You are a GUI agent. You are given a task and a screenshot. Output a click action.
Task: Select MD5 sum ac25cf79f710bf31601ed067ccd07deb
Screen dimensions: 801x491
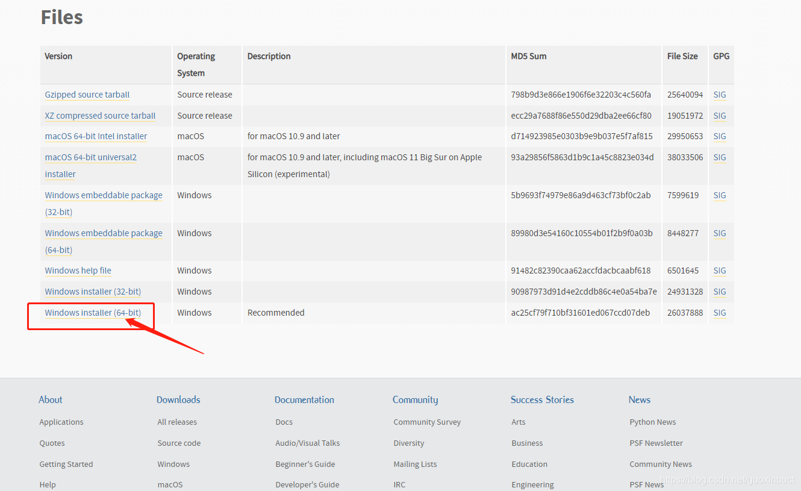(581, 313)
